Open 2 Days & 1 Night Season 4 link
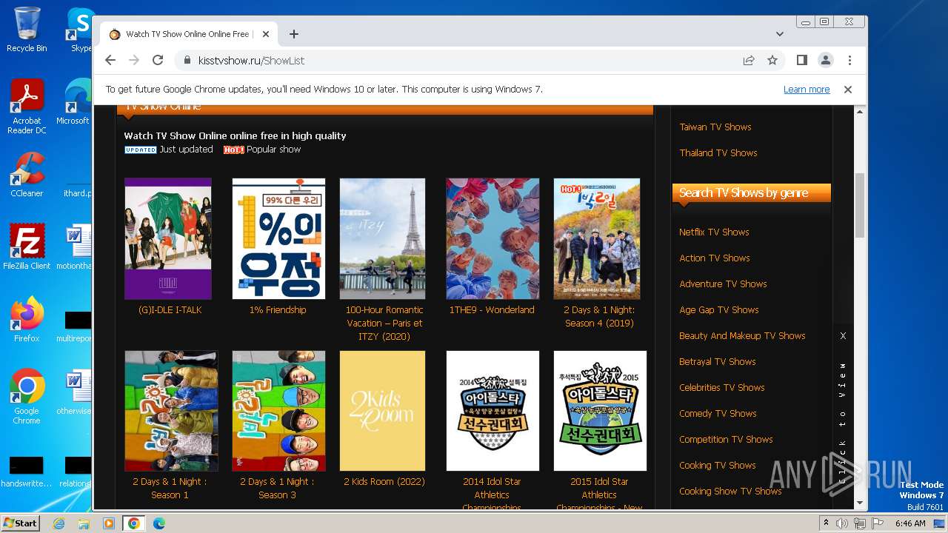 click(x=599, y=317)
